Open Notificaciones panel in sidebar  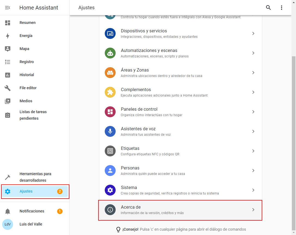32,211
